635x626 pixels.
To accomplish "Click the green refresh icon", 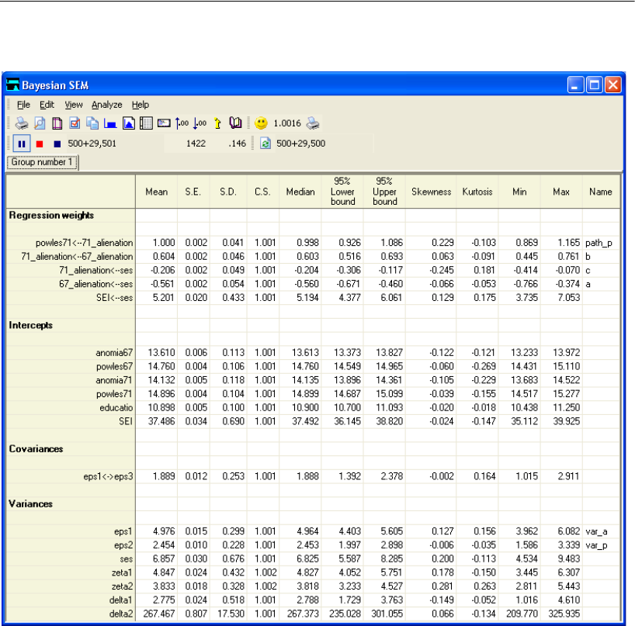I will tap(265, 144).
